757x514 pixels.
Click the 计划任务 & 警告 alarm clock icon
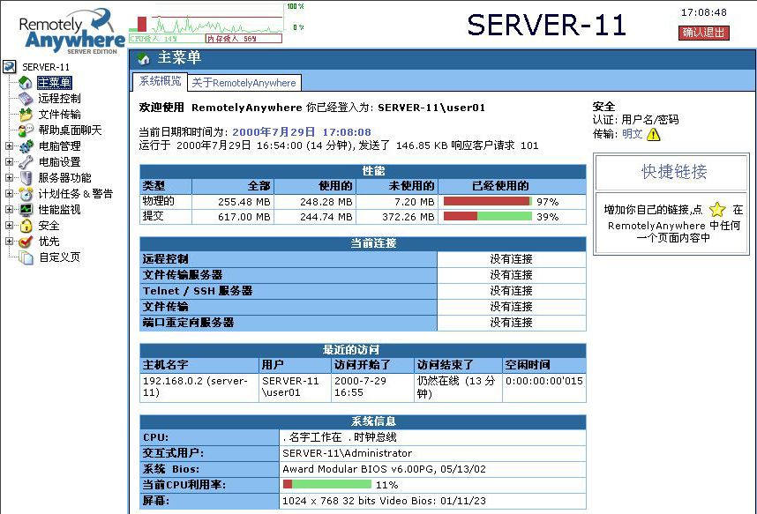[x=26, y=194]
